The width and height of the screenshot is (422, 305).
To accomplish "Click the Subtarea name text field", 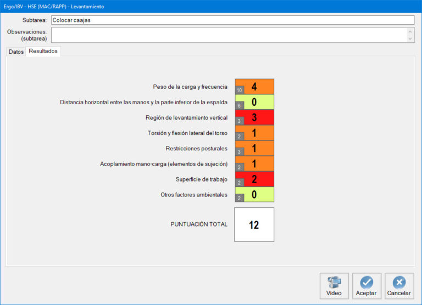I will point(232,20).
